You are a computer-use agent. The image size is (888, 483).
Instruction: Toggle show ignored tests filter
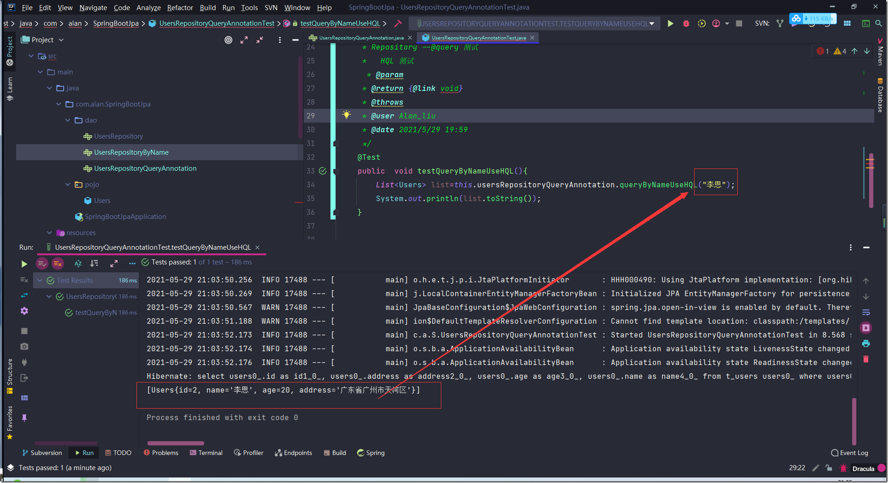[57, 264]
